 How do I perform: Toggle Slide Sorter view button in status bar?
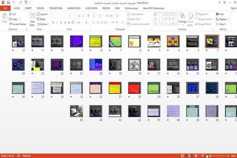click(189, 156)
